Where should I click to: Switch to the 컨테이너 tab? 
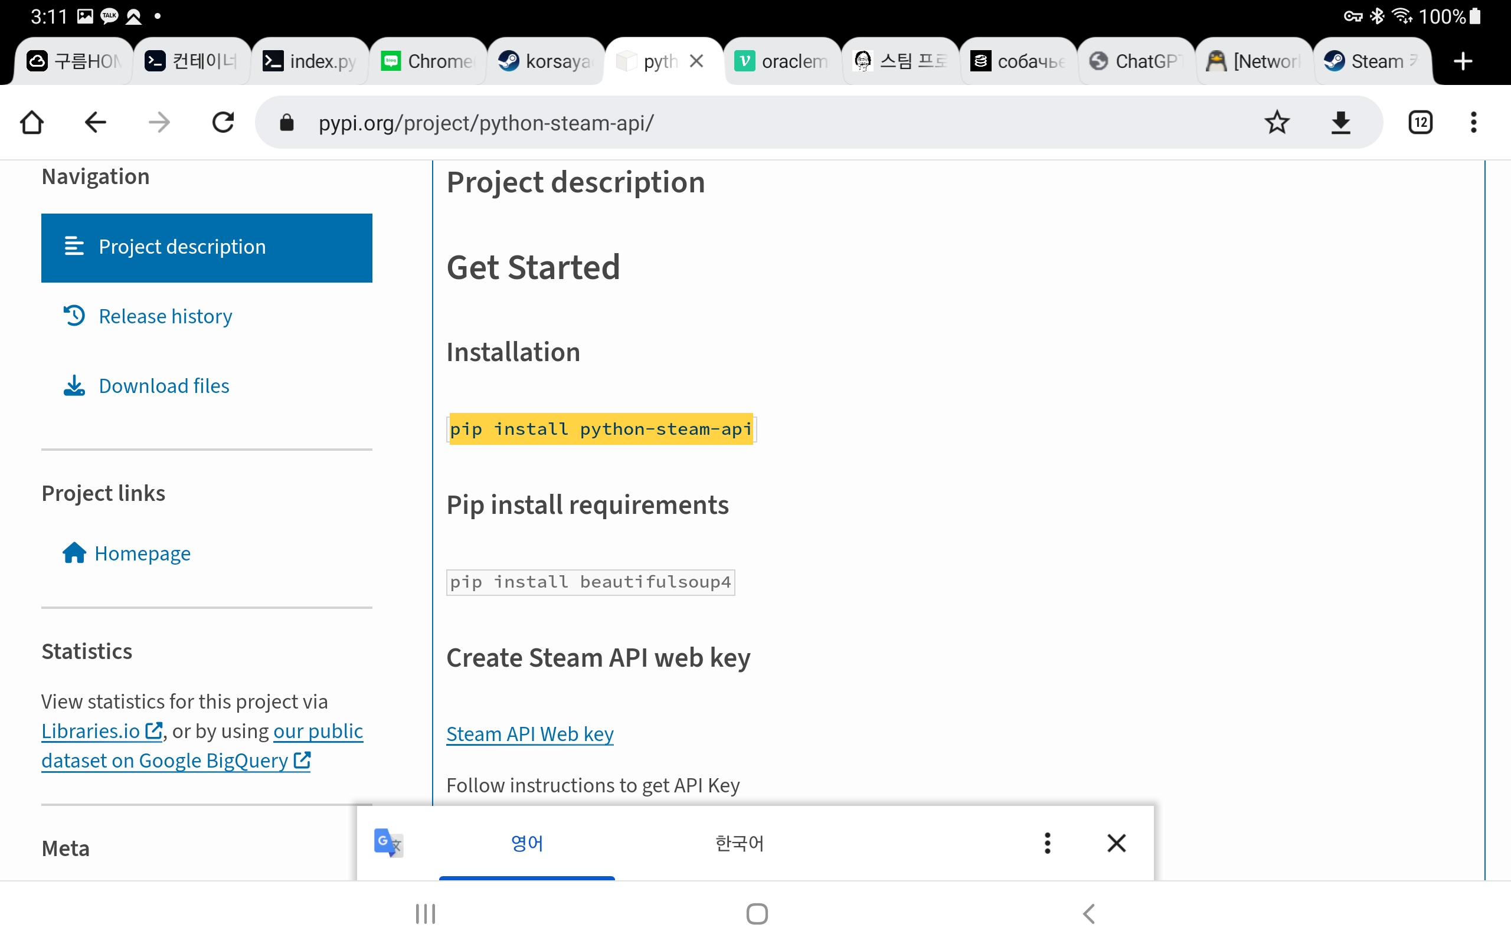click(x=192, y=61)
